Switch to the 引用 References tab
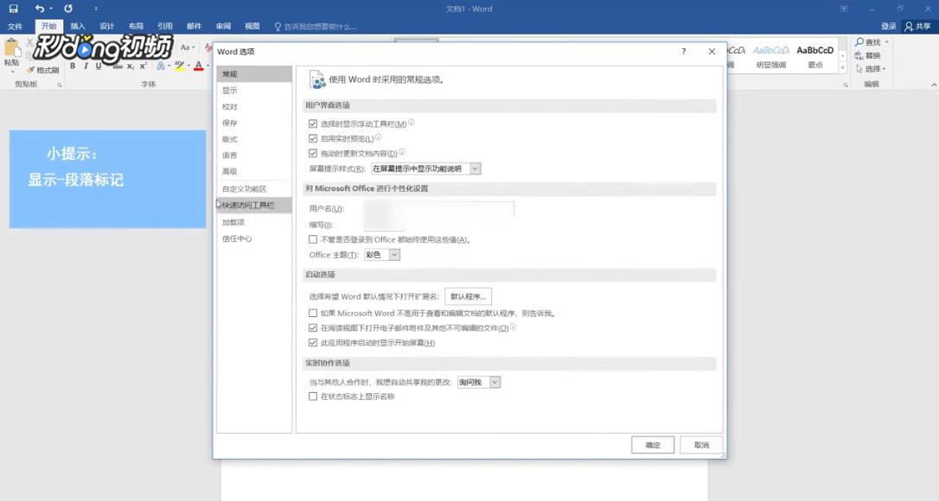The image size is (939, 501). (x=164, y=26)
